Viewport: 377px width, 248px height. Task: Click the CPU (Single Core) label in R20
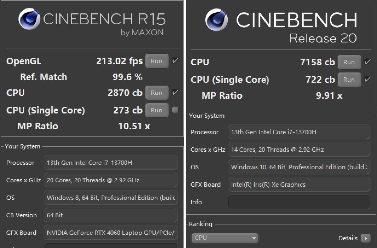pyautogui.click(x=230, y=80)
